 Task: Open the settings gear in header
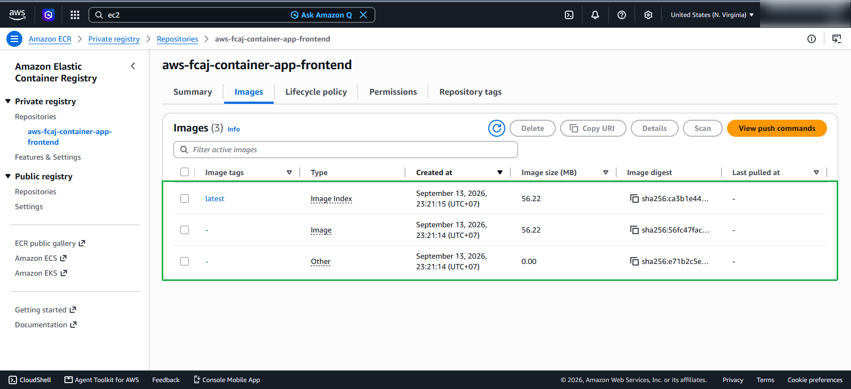click(648, 15)
